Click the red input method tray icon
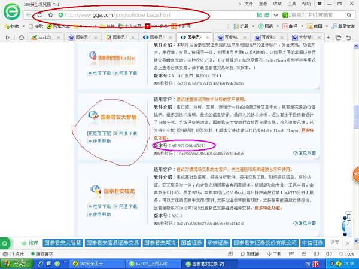Image resolution: width=359 pixels, height=269 pixels. click(x=315, y=264)
